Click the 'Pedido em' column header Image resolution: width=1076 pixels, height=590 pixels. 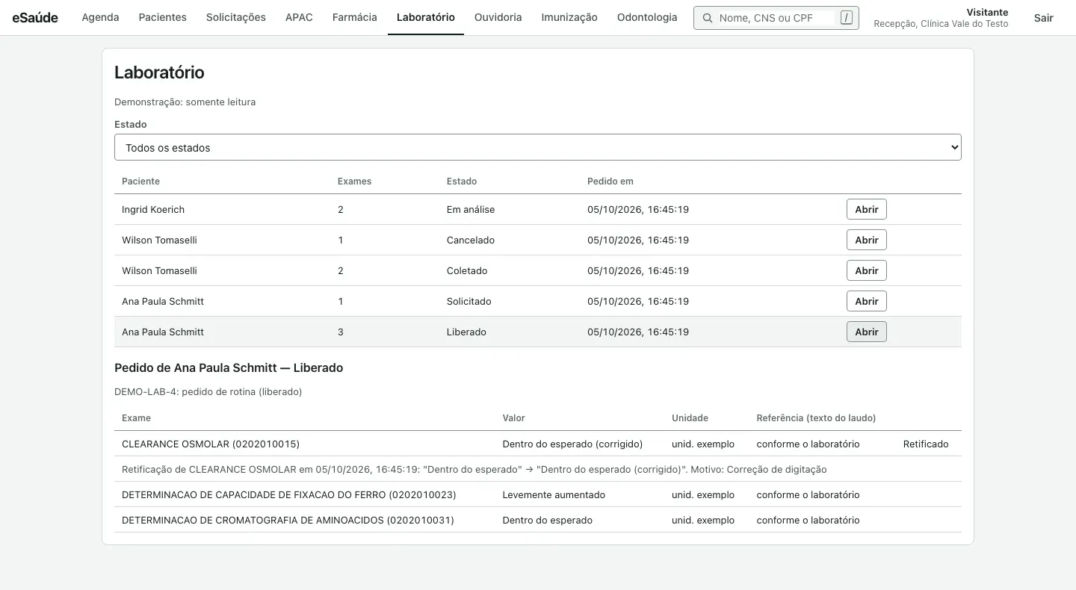click(x=610, y=181)
